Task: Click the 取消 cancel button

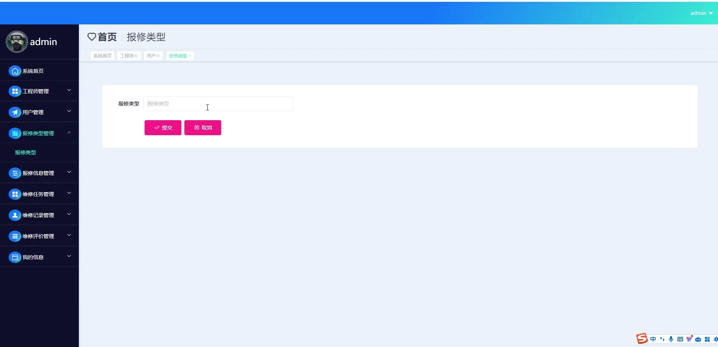Action: (x=203, y=128)
